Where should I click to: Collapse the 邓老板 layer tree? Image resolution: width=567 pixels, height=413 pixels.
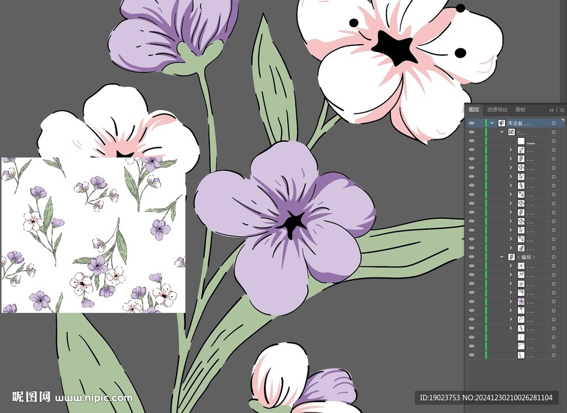pyautogui.click(x=492, y=123)
